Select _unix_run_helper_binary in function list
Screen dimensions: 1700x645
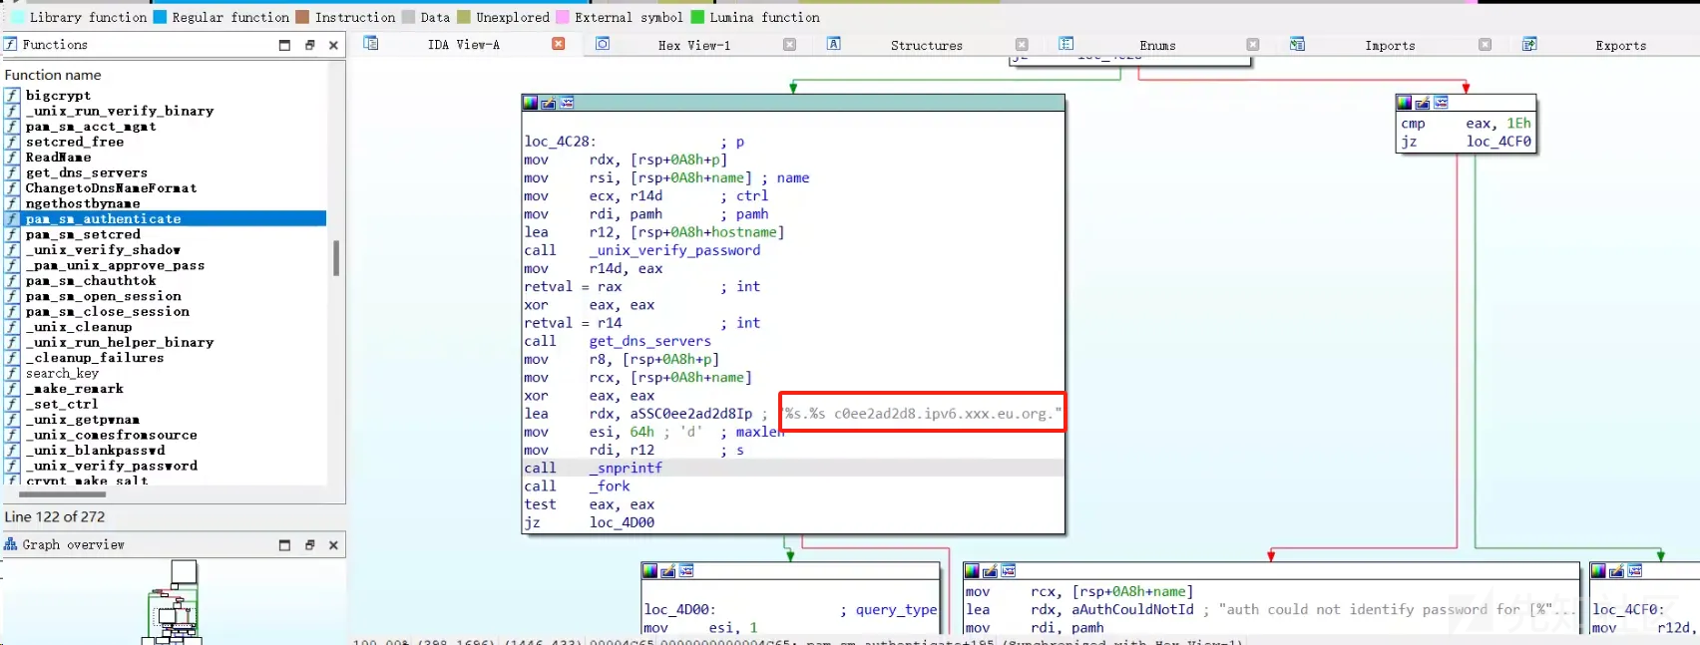(120, 342)
